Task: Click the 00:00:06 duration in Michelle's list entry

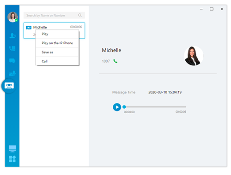Action: click(x=76, y=27)
